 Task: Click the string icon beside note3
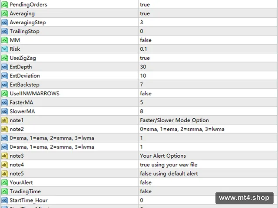5,156
